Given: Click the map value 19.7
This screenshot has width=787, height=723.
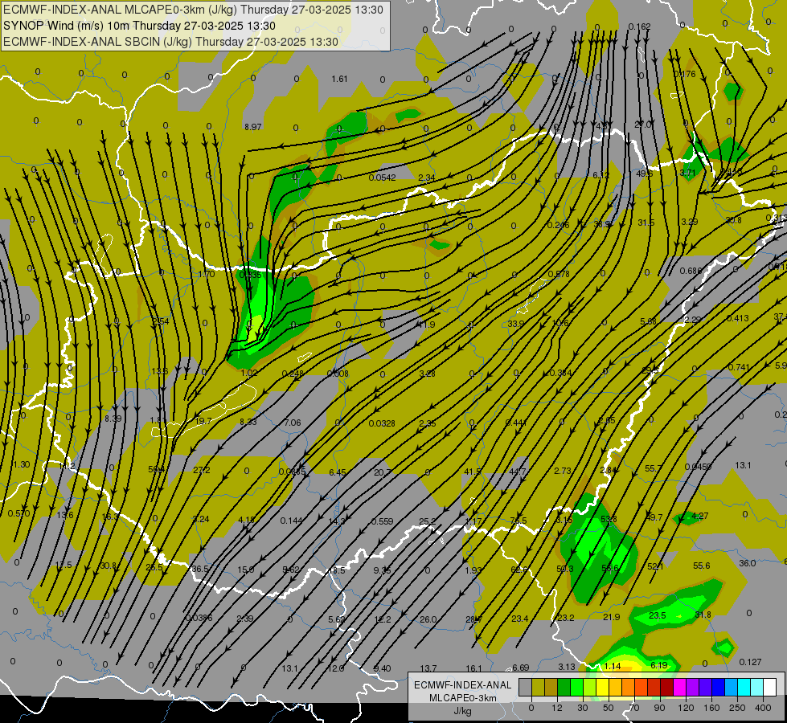Looking at the screenshot, I should click(203, 421).
